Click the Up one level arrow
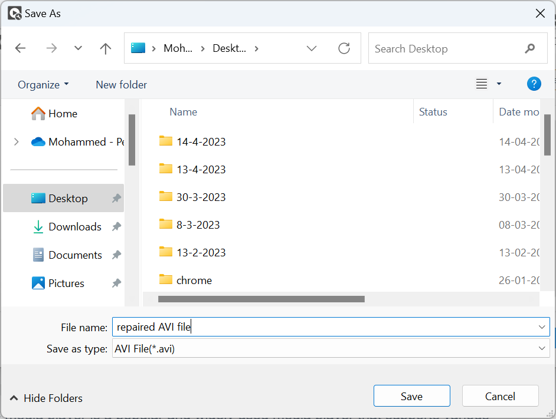The height and width of the screenshot is (419, 556). click(106, 48)
